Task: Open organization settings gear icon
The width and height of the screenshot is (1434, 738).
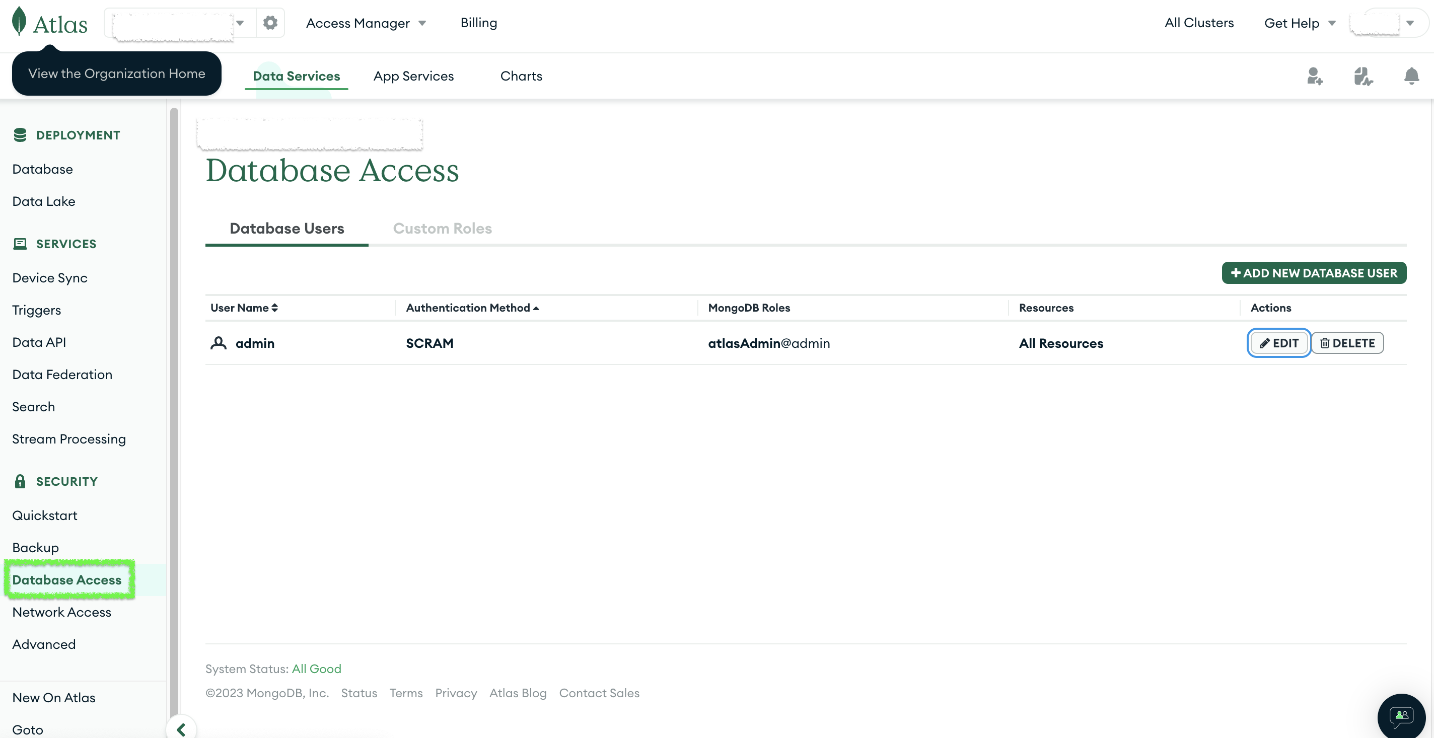Action: pos(270,23)
